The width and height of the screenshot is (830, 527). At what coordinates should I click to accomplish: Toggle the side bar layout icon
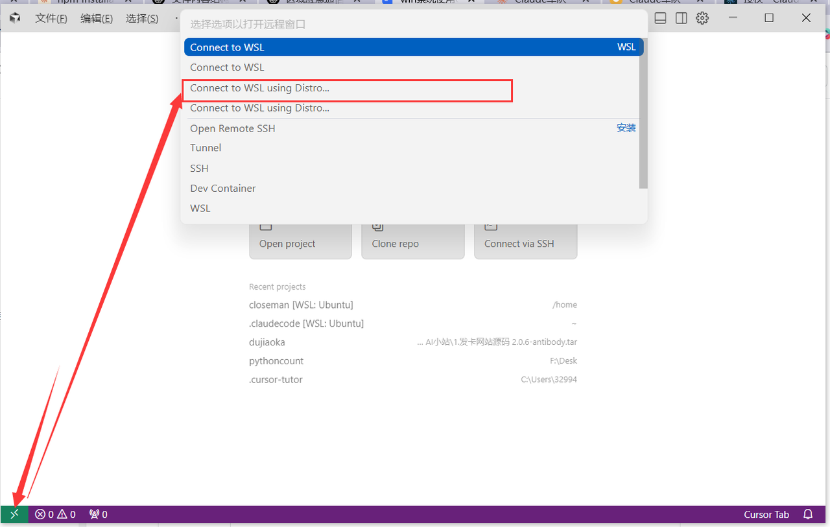[681, 18]
